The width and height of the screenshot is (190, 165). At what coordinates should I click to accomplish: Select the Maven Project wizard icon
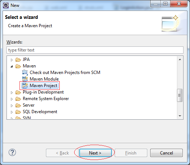(25, 86)
